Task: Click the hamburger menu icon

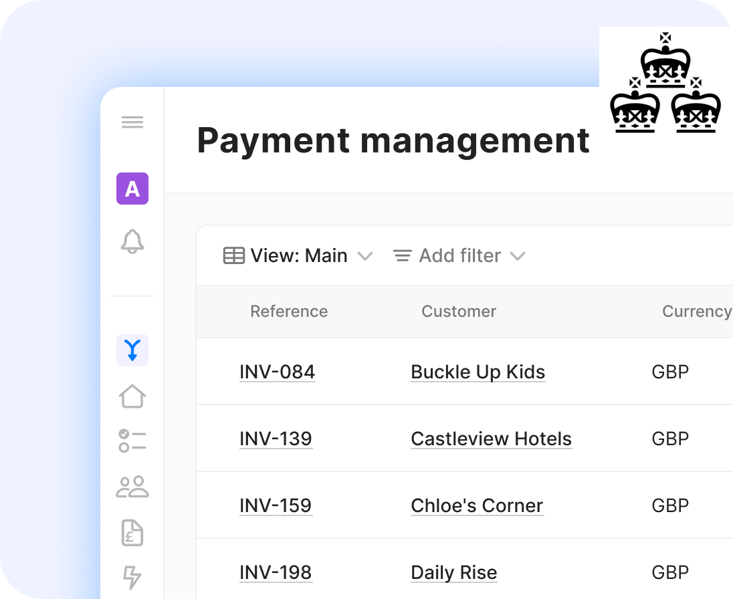Action: (132, 122)
